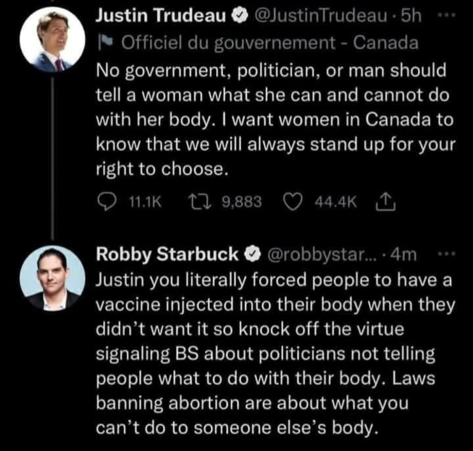
Task: Open Justin Trudeau's profile picture
Action: coord(52,39)
